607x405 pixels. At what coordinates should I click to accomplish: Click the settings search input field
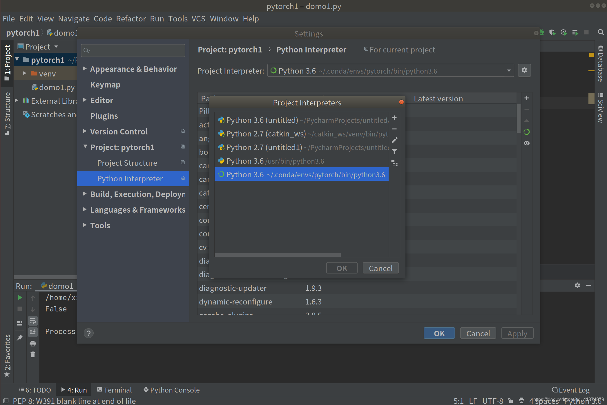[133, 50]
